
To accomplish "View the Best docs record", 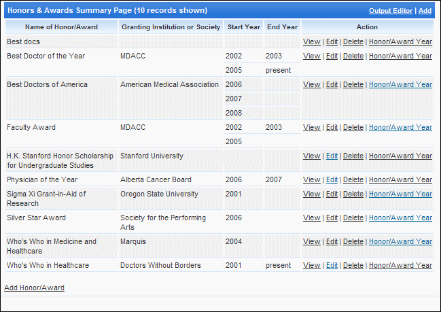I will (x=312, y=41).
